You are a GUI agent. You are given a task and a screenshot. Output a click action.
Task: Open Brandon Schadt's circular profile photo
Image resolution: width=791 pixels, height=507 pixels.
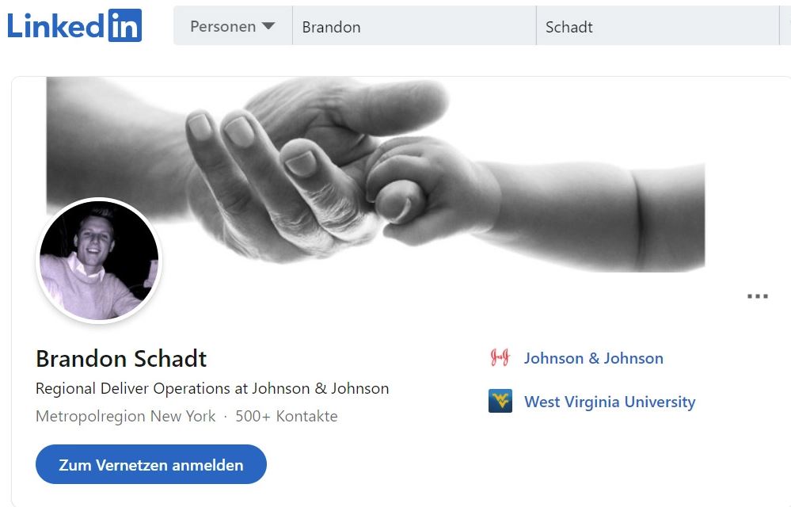(99, 261)
